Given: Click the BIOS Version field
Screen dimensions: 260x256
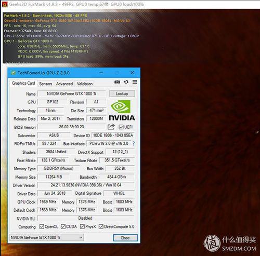Looking at the screenshot, I should click(x=71, y=127).
